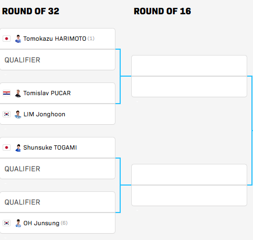The width and height of the screenshot is (253, 240).
Task: Open Tomislav PUCAR player name link
Action: click(47, 93)
